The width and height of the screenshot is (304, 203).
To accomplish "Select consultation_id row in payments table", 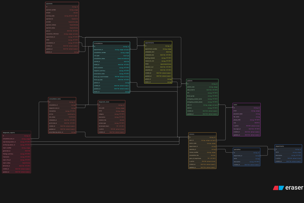I will [x=62, y=43].
